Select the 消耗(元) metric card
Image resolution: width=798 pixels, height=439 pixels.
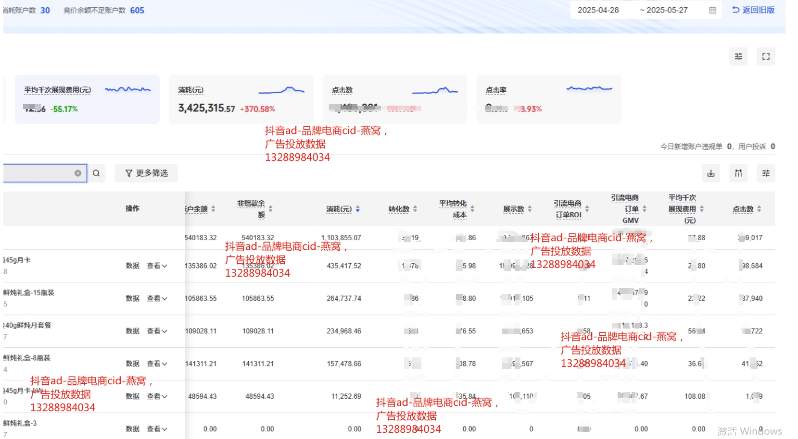click(x=241, y=99)
